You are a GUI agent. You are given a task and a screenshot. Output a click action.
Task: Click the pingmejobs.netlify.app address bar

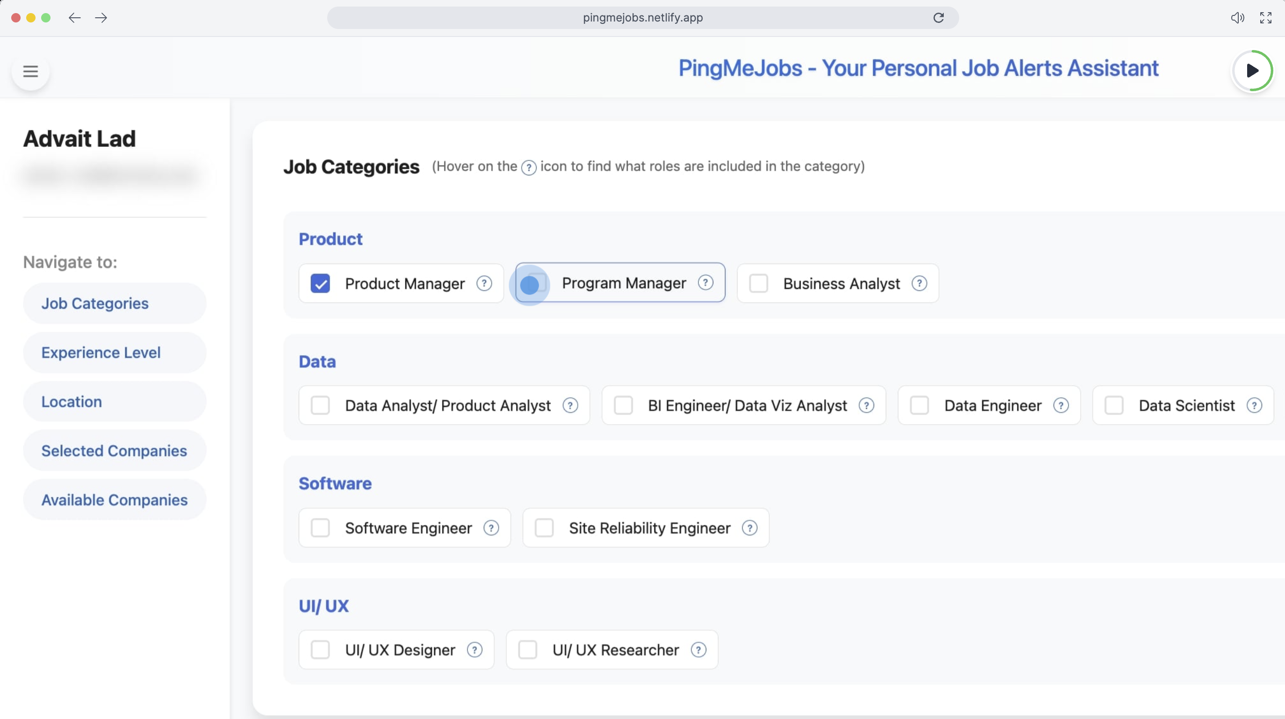[642, 18]
